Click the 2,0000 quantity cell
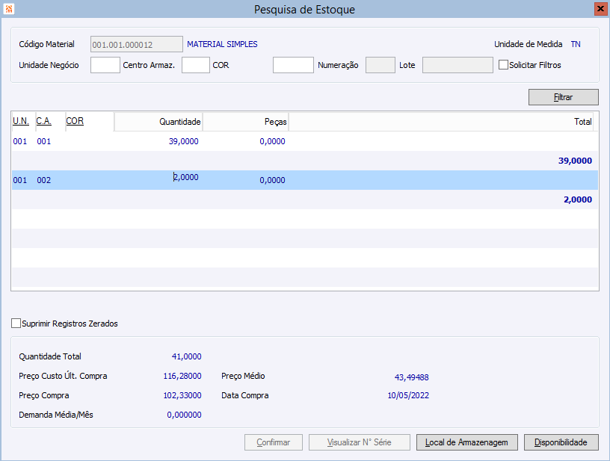This screenshot has height=461, width=610. click(185, 178)
